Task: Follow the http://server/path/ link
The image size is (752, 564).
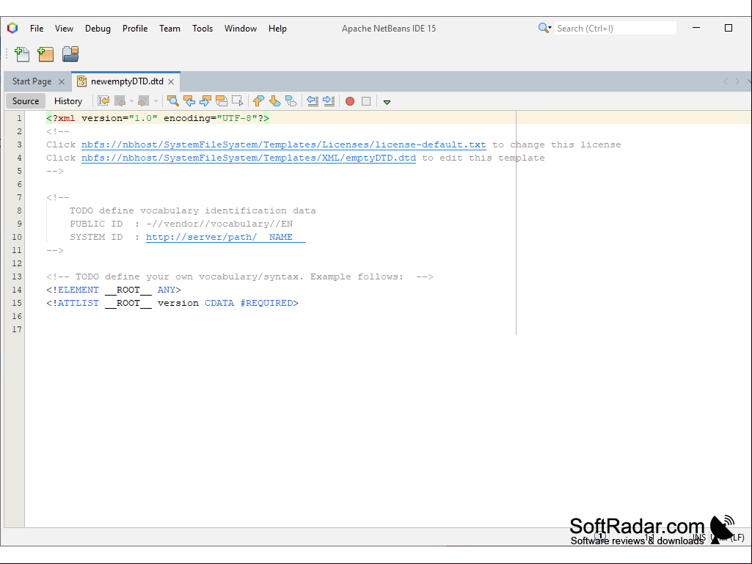Action: point(225,237)
